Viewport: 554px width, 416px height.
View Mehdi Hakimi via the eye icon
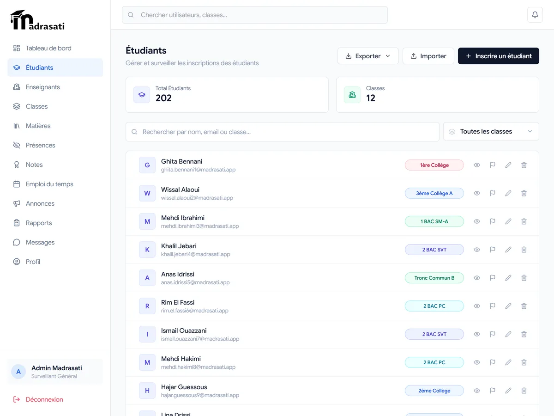coord(477,362)
